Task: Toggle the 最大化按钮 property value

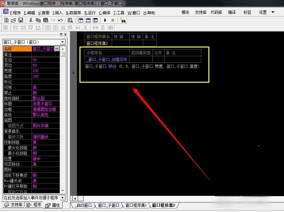Action: [45, 148]
